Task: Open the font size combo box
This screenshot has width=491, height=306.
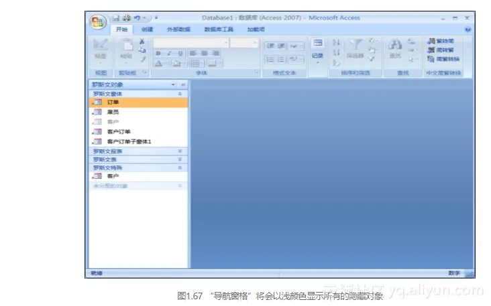Action: pos(244,42)
